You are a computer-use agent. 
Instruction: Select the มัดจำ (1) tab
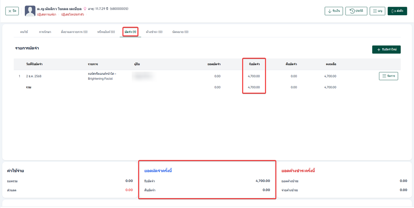[x=130, y=32]
